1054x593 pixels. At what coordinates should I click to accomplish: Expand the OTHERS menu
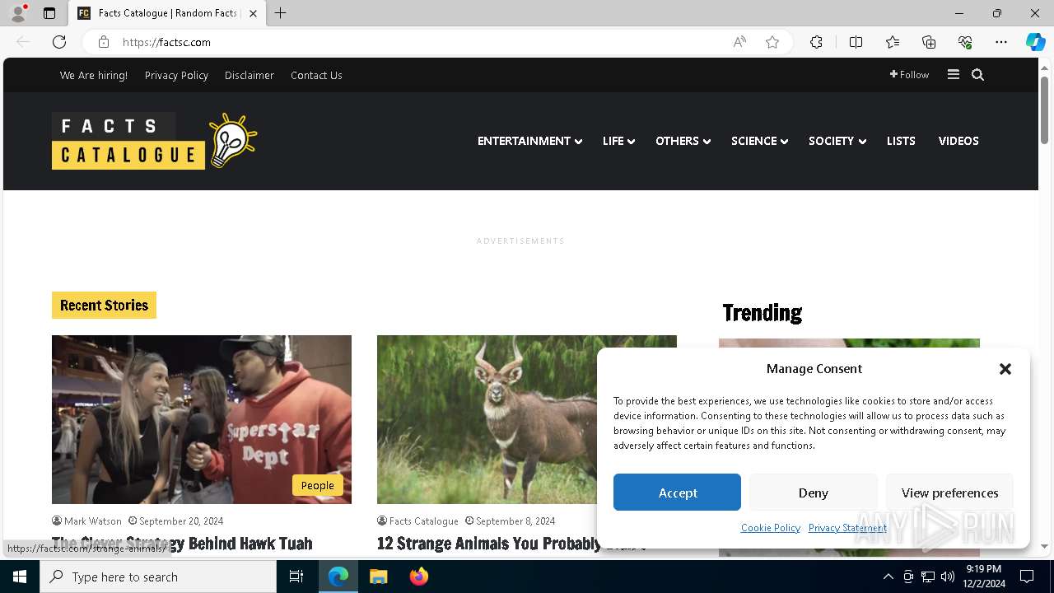[683, 141]
